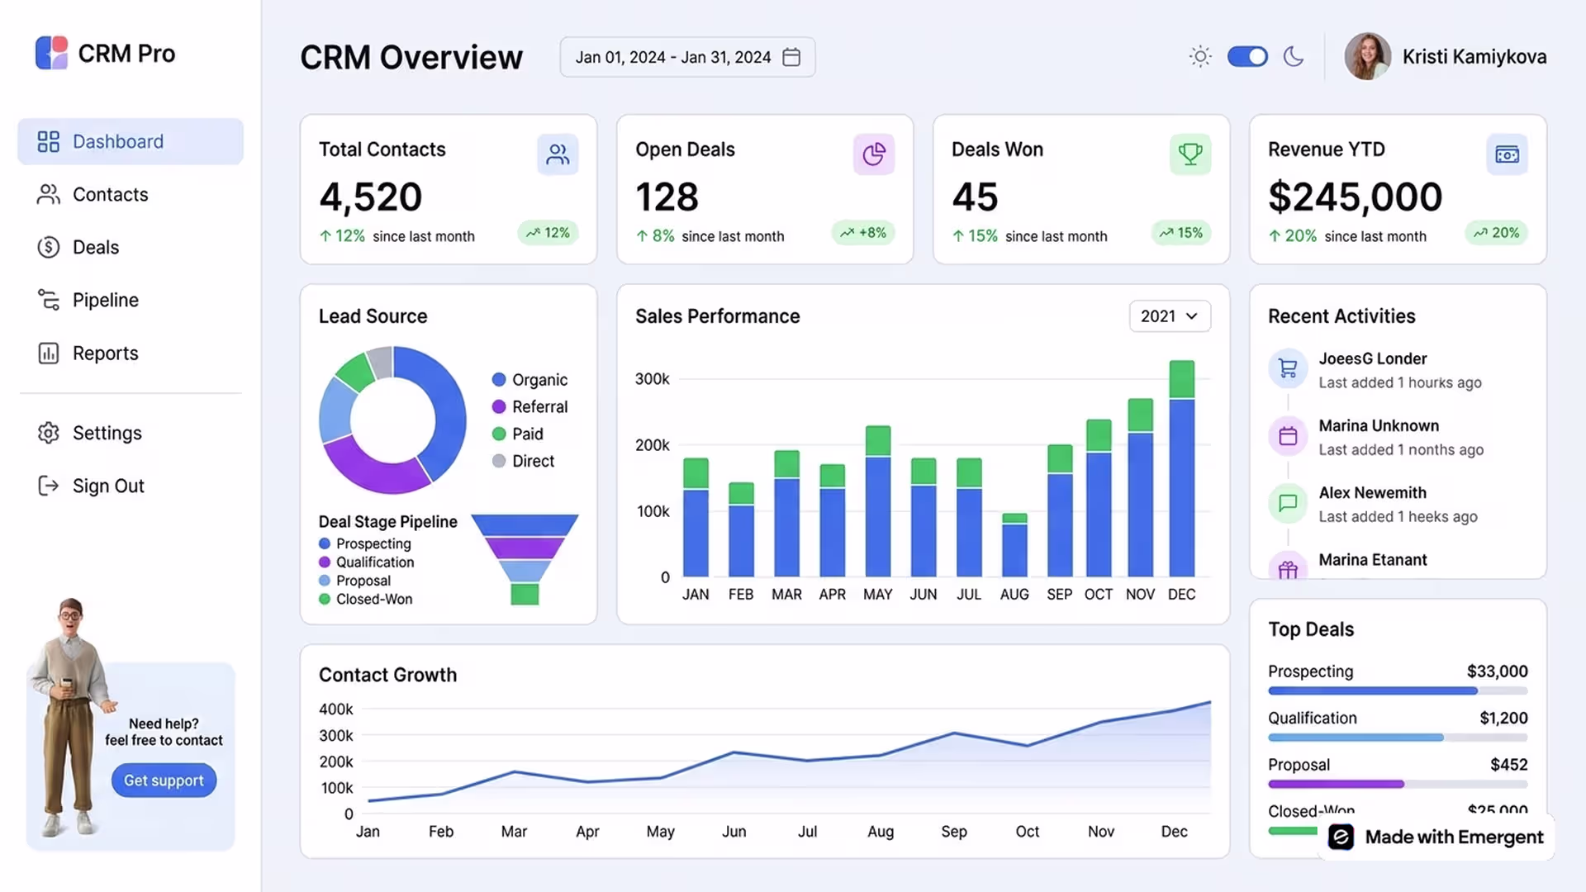
Task: Click the shopping cart icon beside JoeesG Londer
Action: (1288, 368)
